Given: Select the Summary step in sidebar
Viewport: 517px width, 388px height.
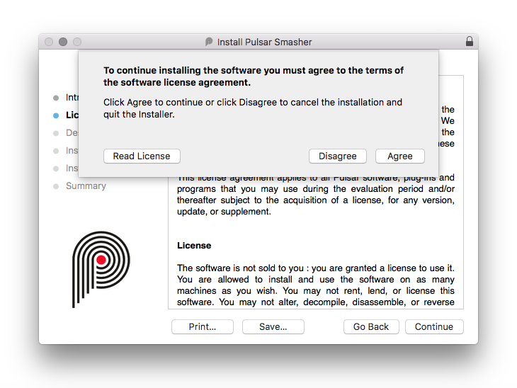Looking at the screenshot, I should click(86, 186).
